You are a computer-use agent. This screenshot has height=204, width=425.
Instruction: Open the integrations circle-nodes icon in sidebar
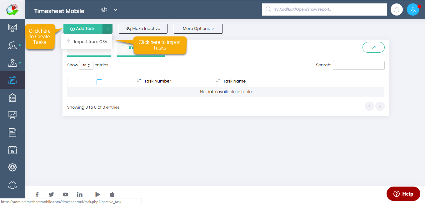tap(12, 185)
